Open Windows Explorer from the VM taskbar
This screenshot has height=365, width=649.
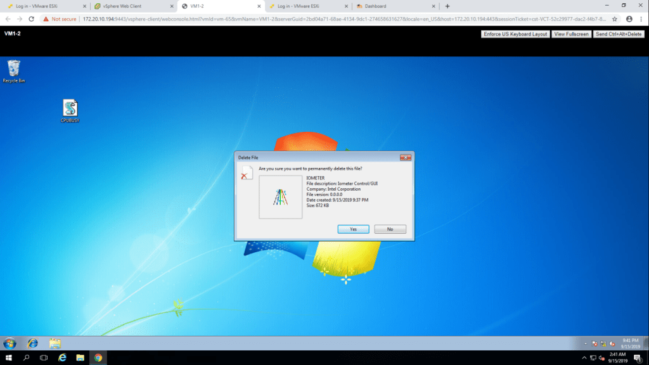tap(55, 343)
